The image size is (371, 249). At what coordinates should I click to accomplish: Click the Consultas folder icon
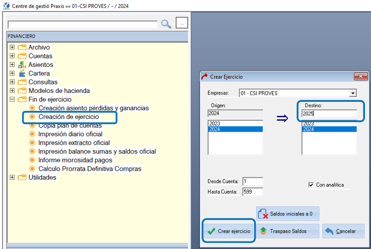point(22,82)
